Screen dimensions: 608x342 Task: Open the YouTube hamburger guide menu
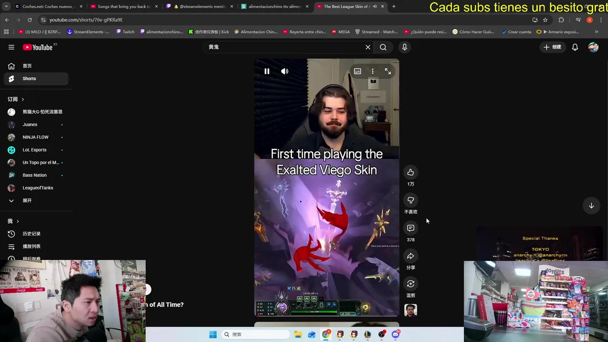pos(11,47)
